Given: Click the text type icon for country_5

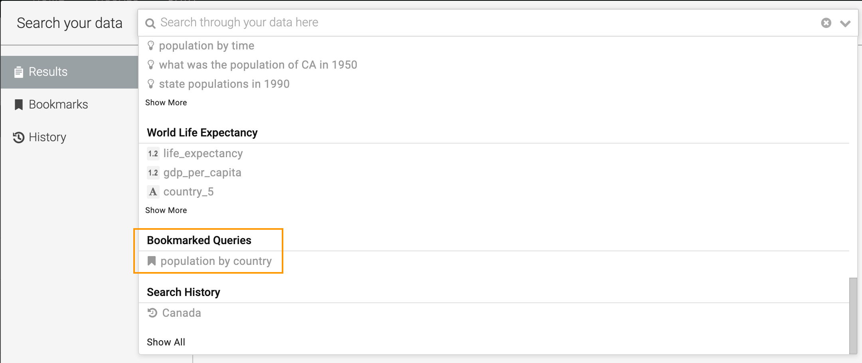Looking at the screenshot, I should click(153, 192).
